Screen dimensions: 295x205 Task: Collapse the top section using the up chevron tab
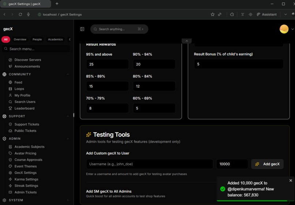point(187,41)
